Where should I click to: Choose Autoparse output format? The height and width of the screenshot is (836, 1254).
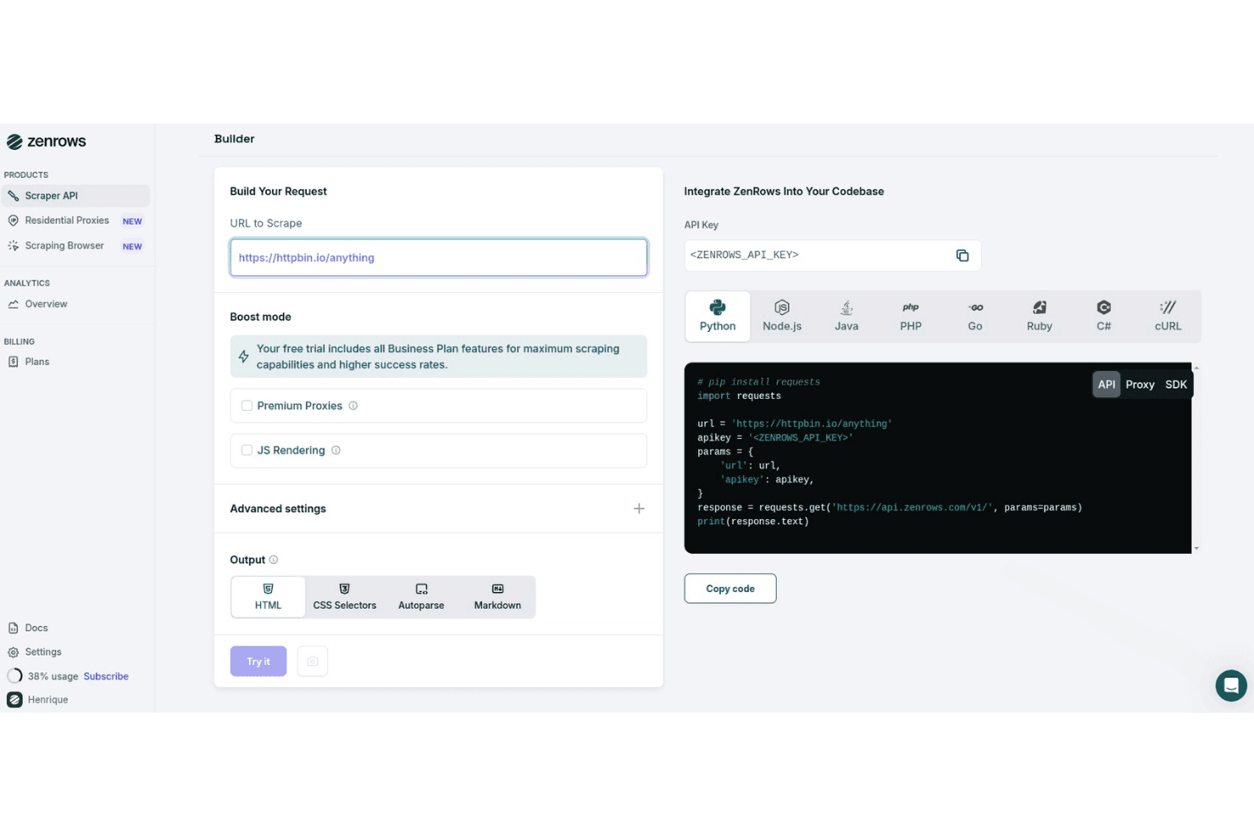421,597
